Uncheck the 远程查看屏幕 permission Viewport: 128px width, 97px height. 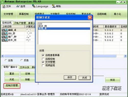tap(43, 55)
